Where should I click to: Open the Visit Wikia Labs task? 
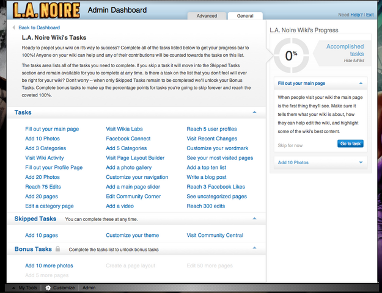[124, 129]
